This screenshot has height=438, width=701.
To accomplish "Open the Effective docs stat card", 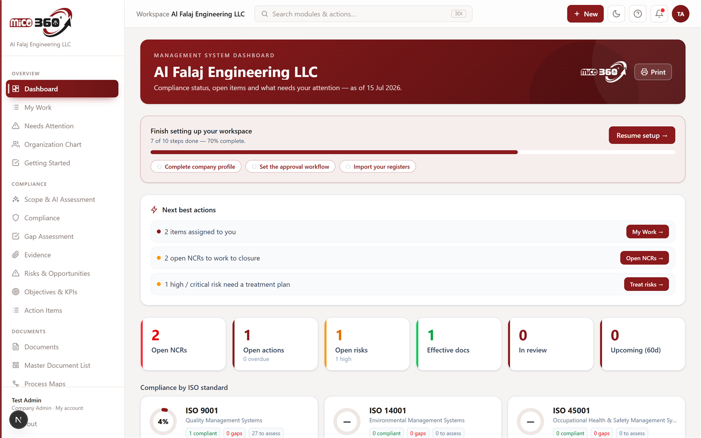I will tap(459, 344).
